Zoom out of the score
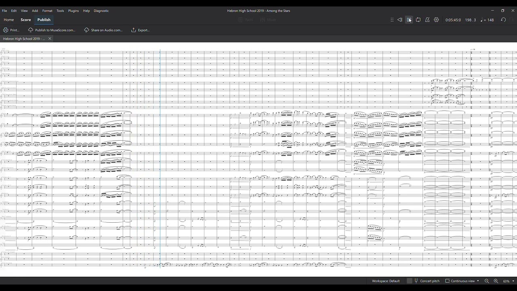 coord(487,281)
